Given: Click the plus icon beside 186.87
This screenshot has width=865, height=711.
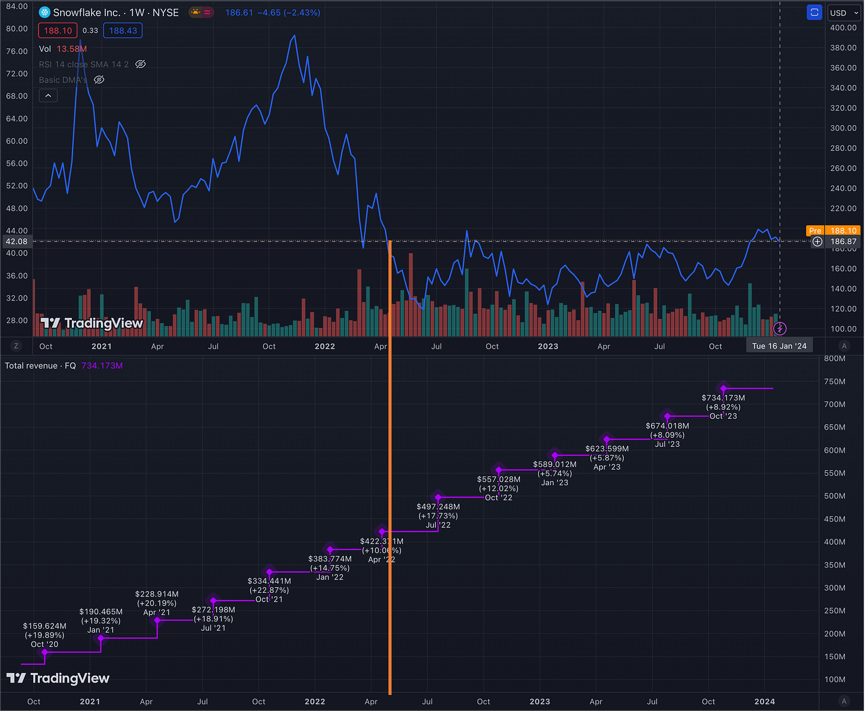Looking at the screenshot, I should coord(817,242).
